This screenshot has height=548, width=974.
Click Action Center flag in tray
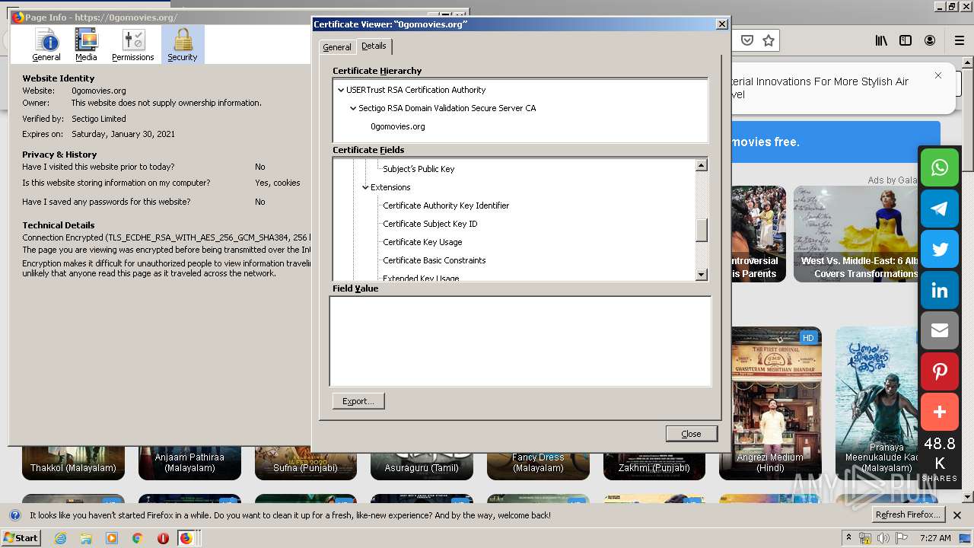[901, 538]
